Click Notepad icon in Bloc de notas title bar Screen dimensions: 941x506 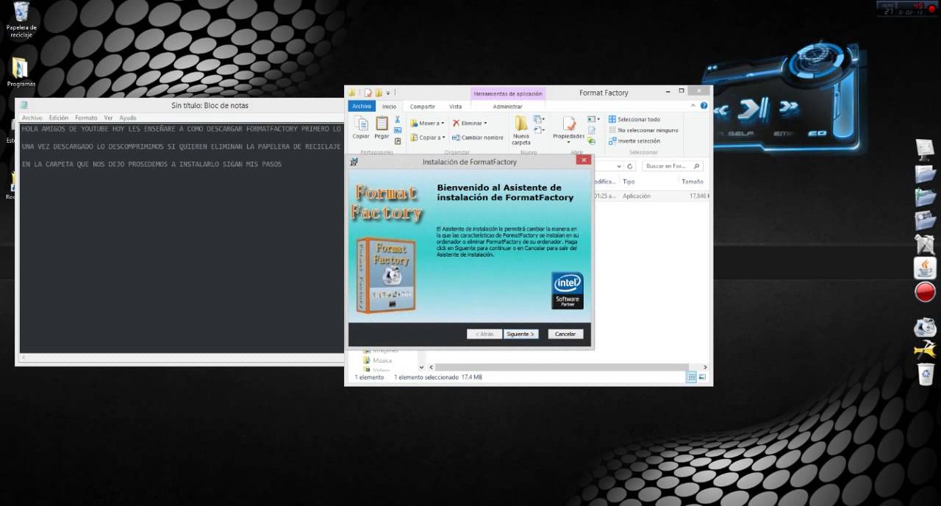24,105
